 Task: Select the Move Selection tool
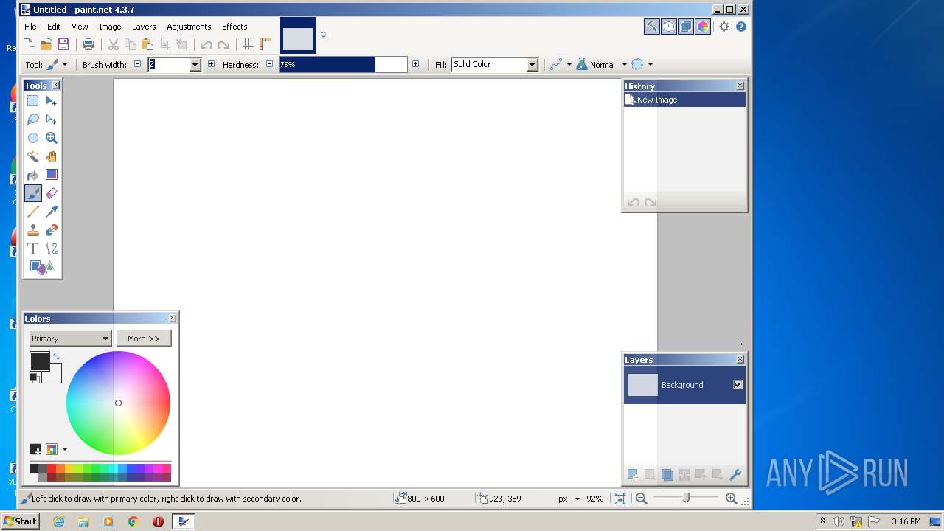pos(52,119)
